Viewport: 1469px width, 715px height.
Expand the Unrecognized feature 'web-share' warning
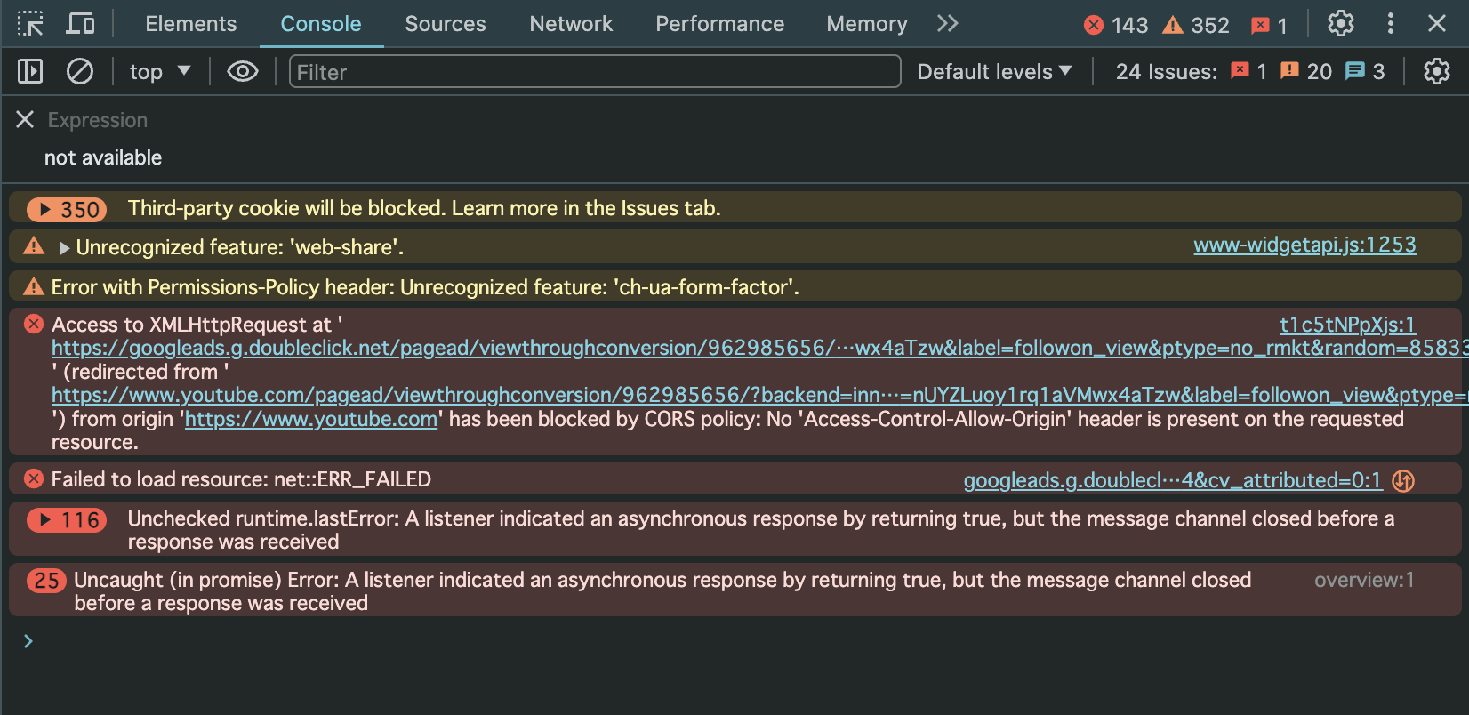coord(64,248)
